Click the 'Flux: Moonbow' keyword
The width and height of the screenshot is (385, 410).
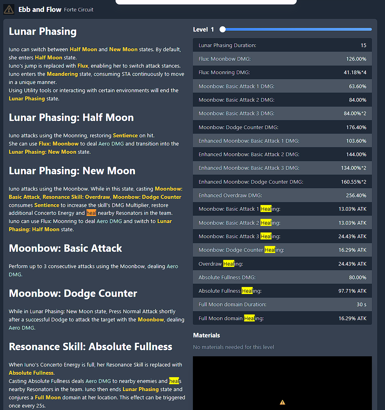click(59, 143)
